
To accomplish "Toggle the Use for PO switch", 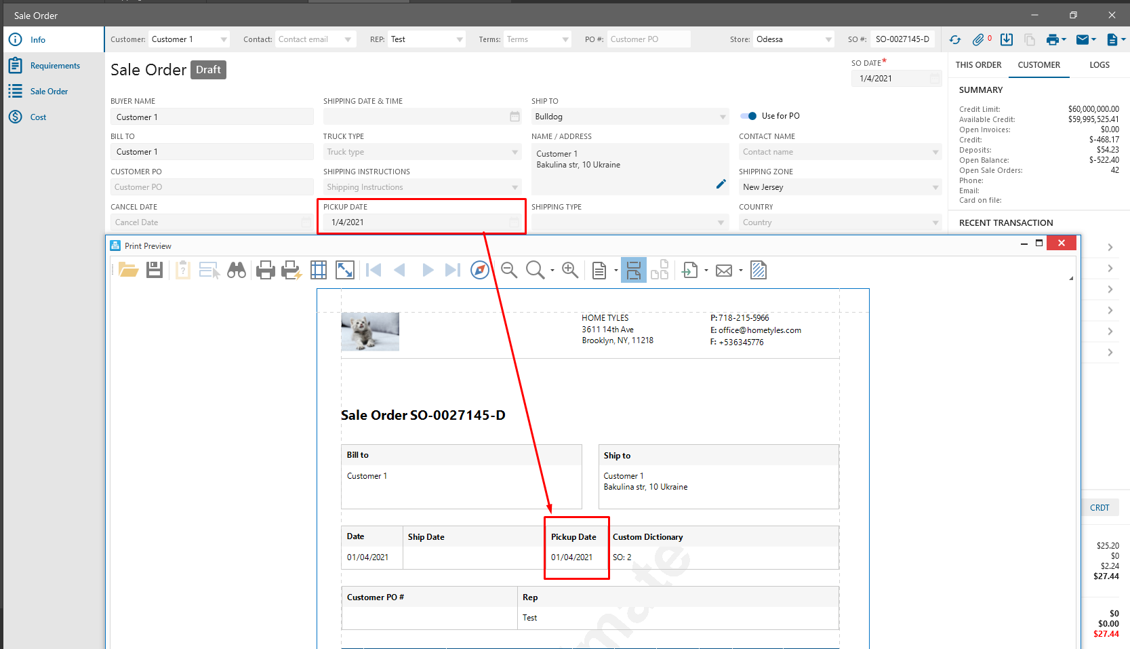I will coord(748,116).
